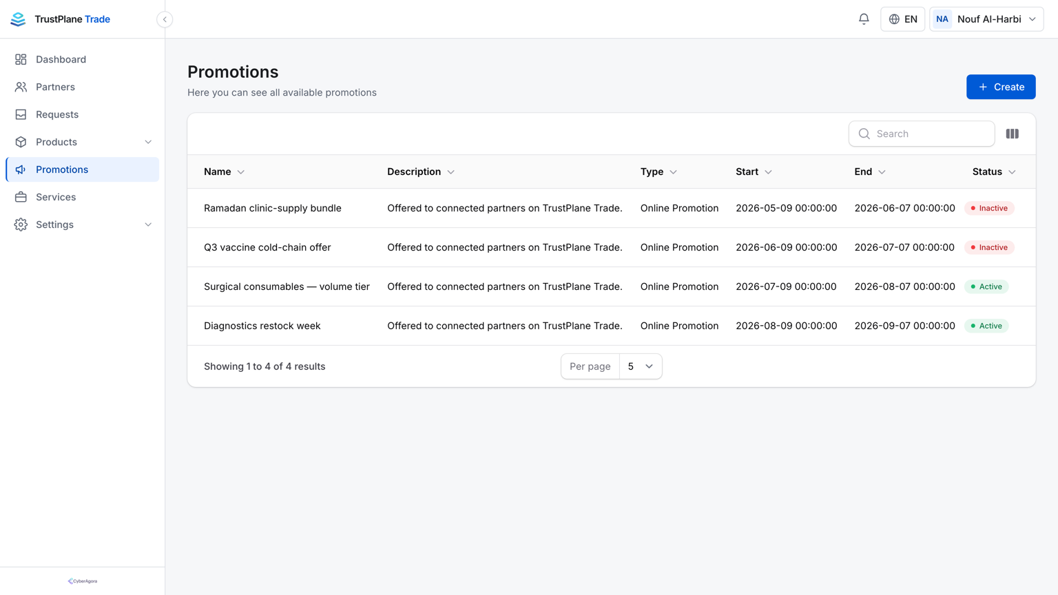Click start date 2026-08-09 00:00:00
Image resolution: width=1058 pixels, height=595 pixels.
(786, 326)
